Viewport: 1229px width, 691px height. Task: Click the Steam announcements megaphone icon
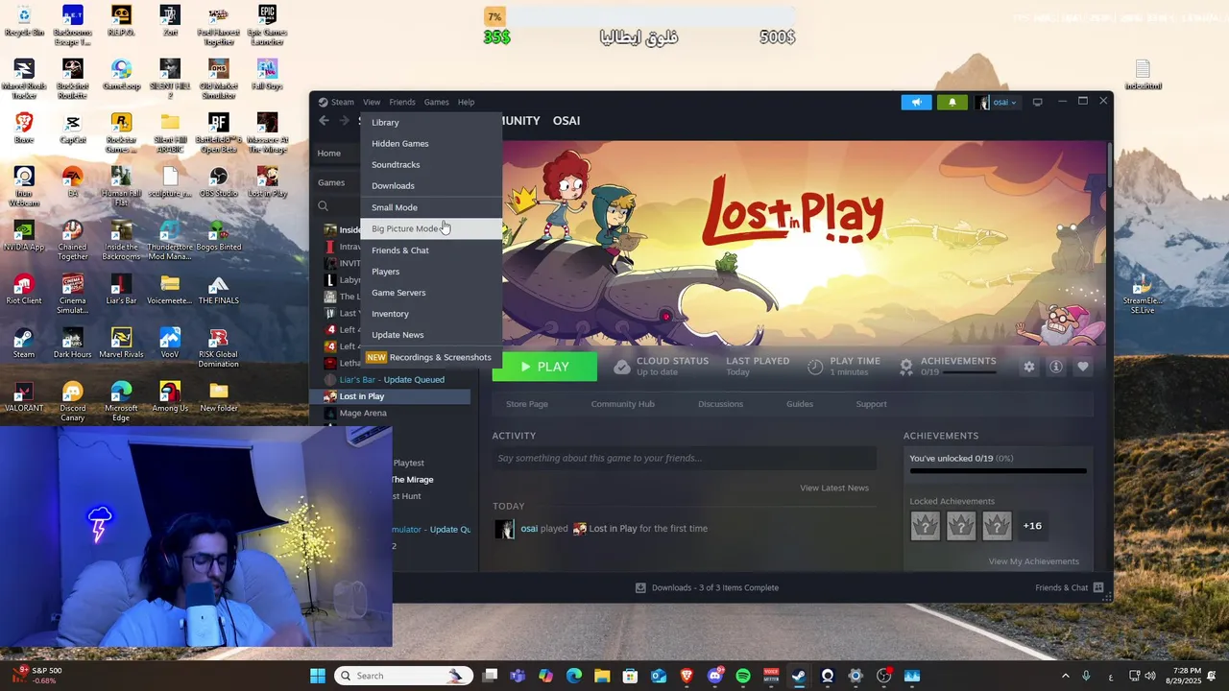pyautogui.click(x=917, y=102)
